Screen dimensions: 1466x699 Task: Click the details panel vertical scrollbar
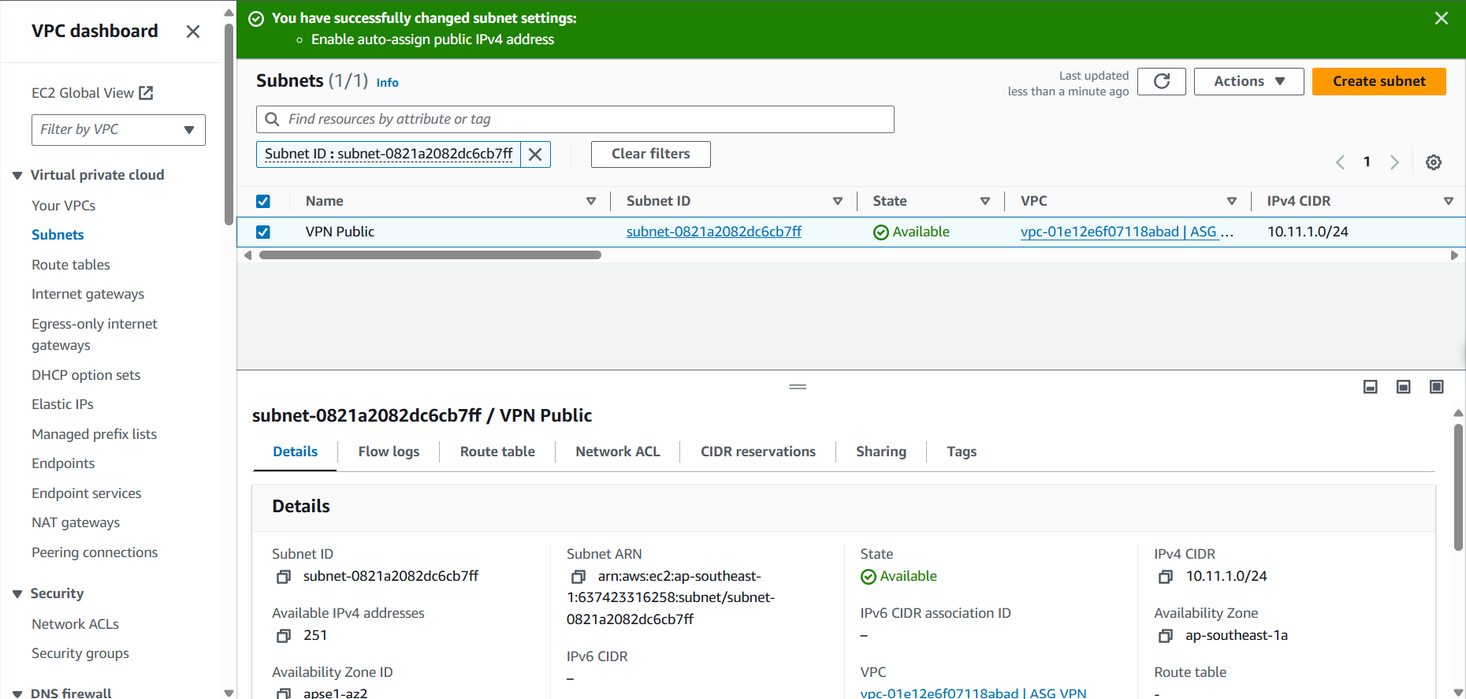(1459, 487)
